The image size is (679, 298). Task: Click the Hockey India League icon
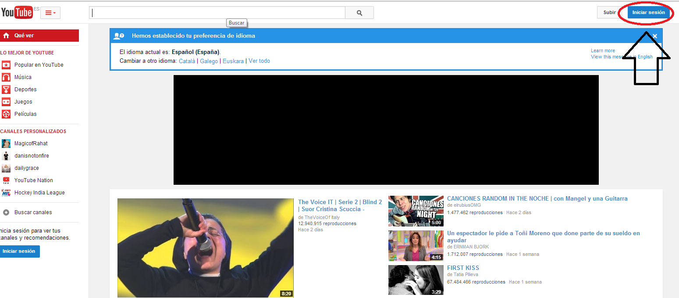6,193
